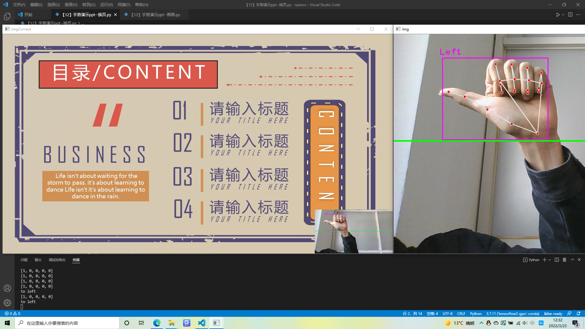The width and height of the screenshot is (585, 329).
Task: Open the Explorer view in activity bar
Action: [x=7, y=16]
